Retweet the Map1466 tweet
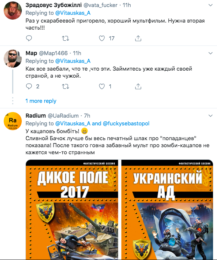Screen dimensions: 217x260 point(65,87)
